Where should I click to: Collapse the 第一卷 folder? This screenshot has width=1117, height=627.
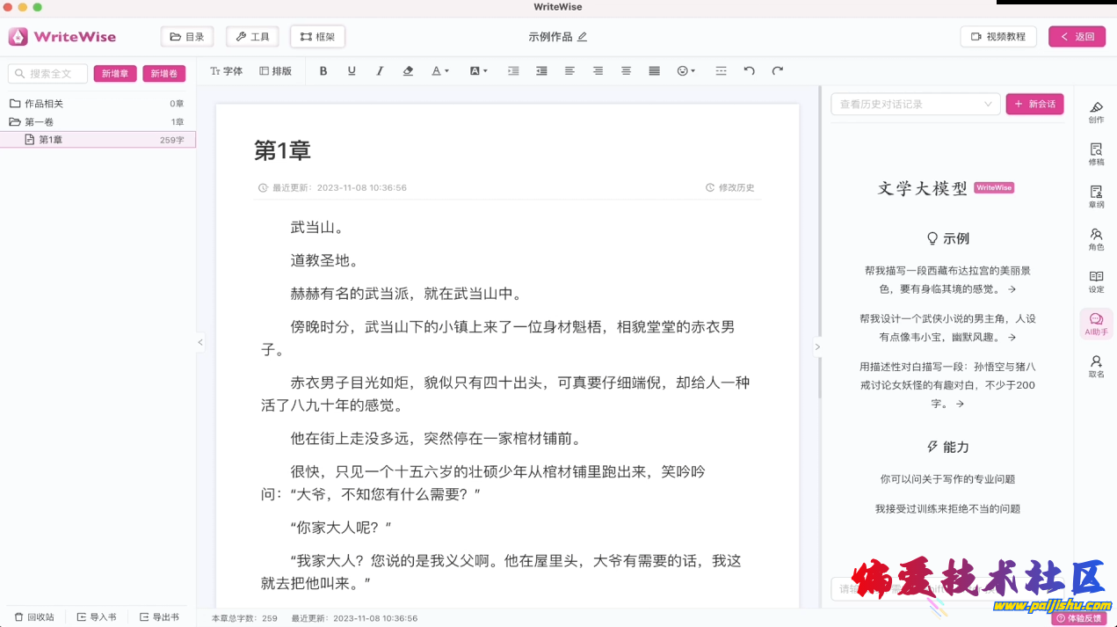click(x=15, y=122)
